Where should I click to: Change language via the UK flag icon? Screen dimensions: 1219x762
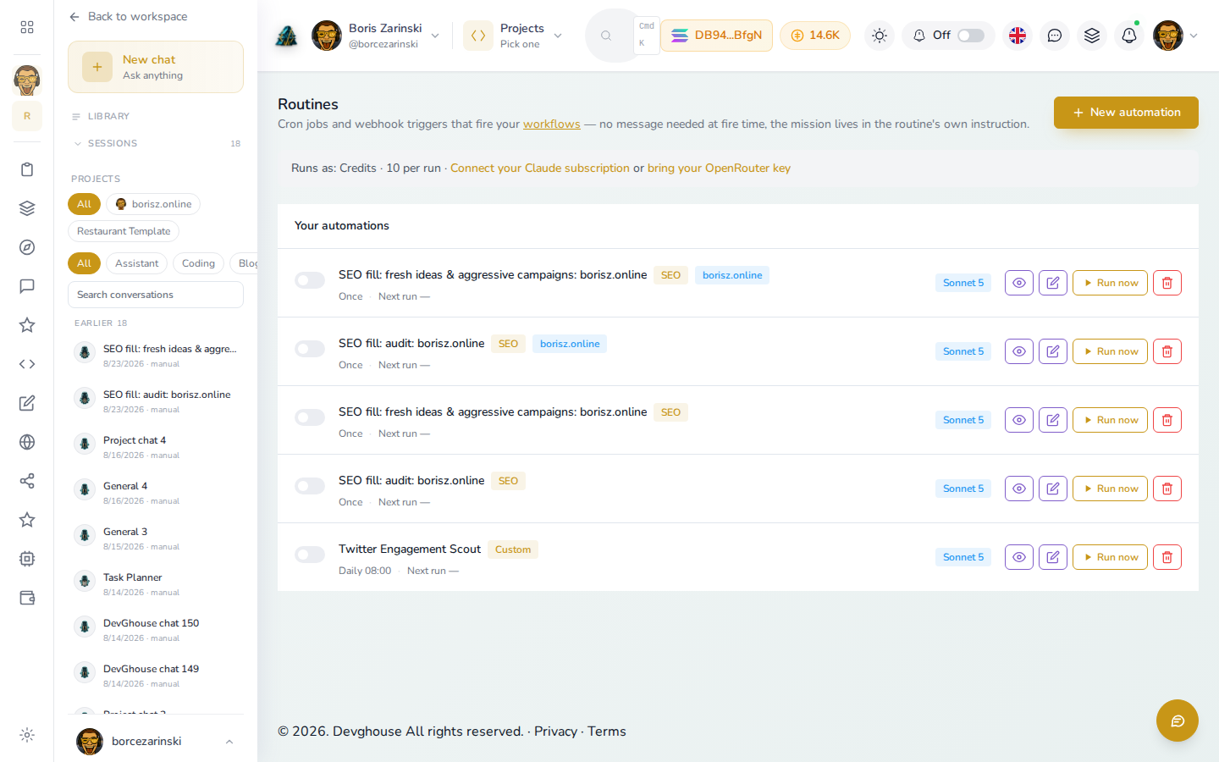tap(1018, 36)
